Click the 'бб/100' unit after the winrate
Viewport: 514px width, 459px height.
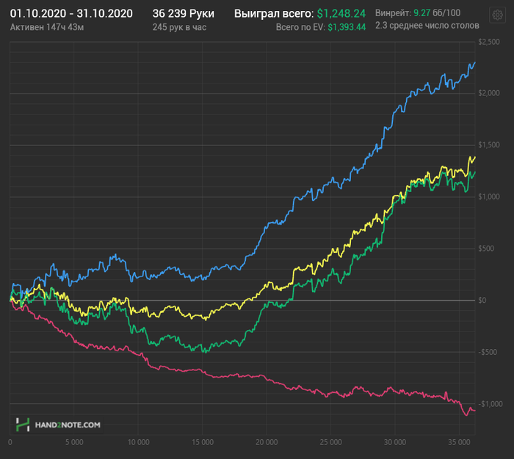tap(446, 13)
